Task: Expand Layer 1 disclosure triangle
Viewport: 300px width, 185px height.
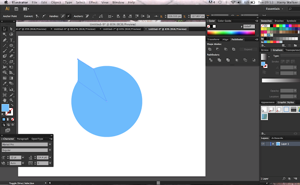Action: [273, 144]
